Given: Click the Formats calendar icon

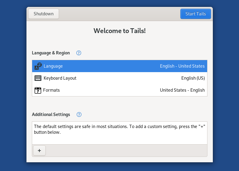Looking at the screenshot, I should 38,90.
